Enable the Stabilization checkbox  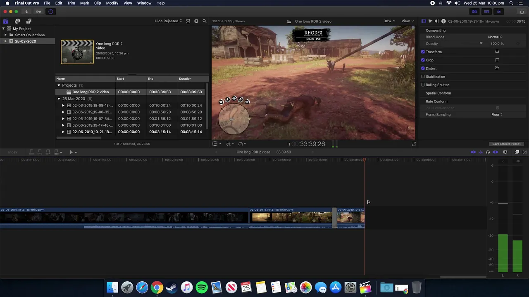tap(423, 77)
